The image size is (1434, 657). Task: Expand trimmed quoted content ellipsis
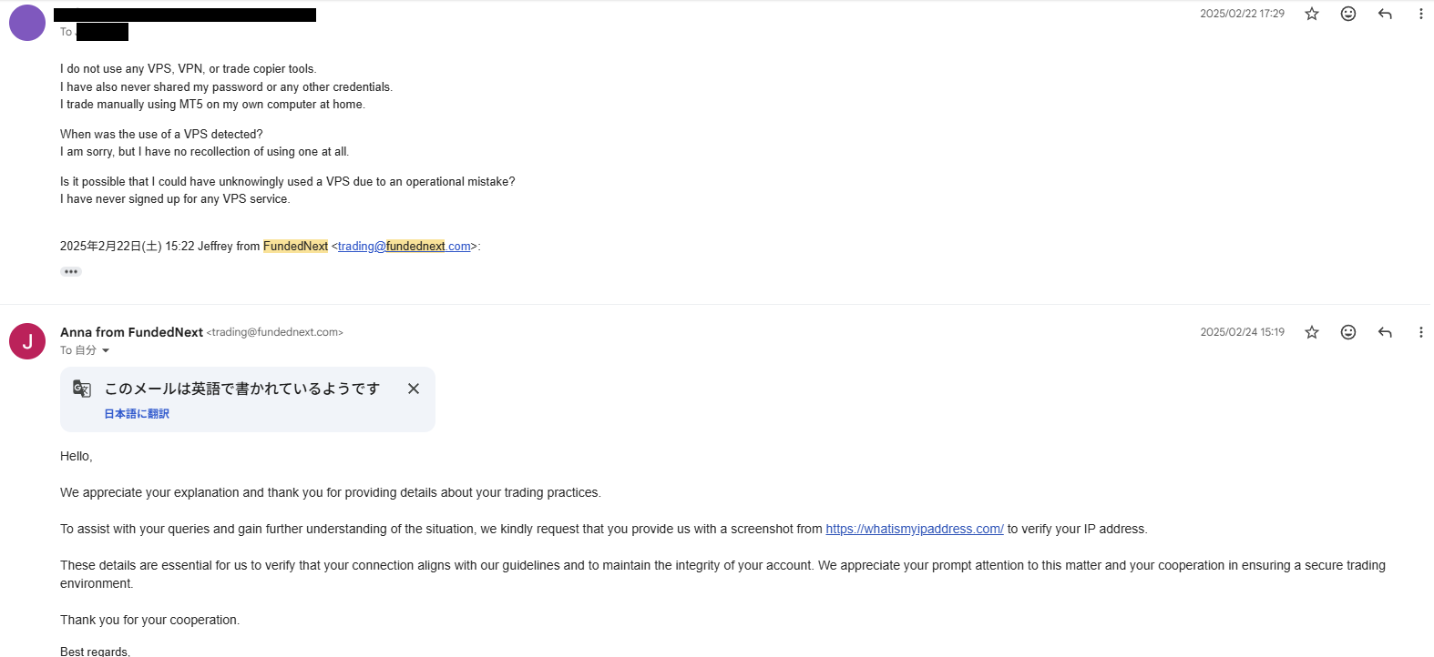pos(71,271)
